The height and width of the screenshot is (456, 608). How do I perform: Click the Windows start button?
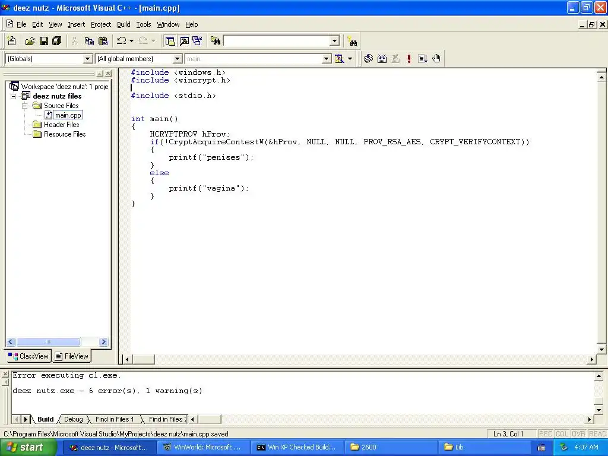point(28,447)
